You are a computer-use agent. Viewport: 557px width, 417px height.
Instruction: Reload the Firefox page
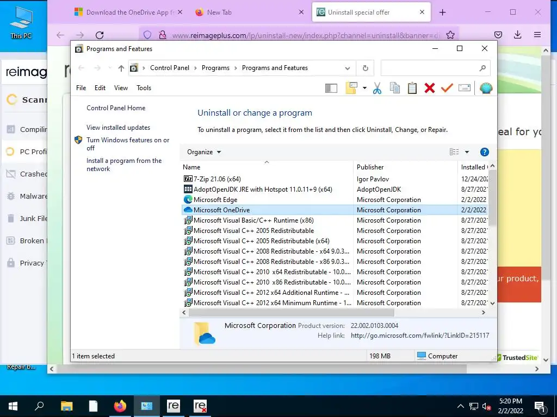click(100, 35)
